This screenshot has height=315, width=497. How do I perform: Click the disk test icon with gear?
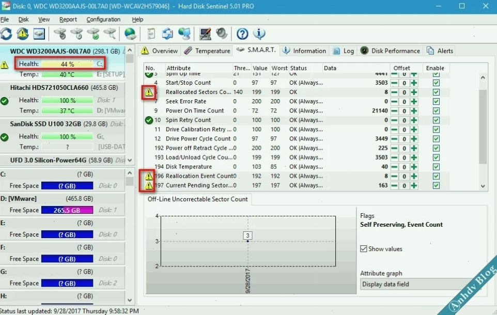coord(60,34)
